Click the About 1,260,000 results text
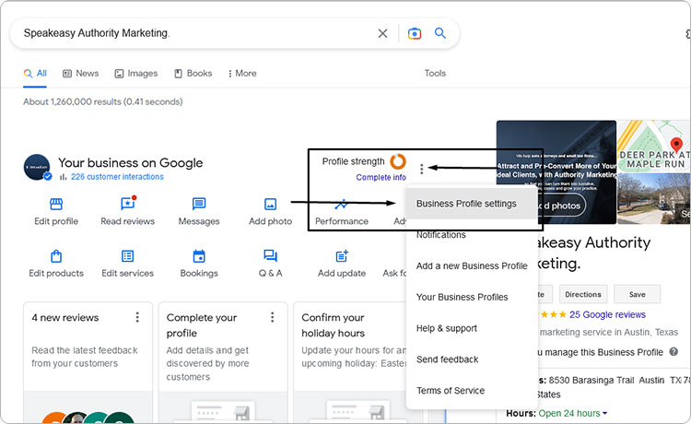Screen dimensions: 691x424 click(x=102, y=101)
